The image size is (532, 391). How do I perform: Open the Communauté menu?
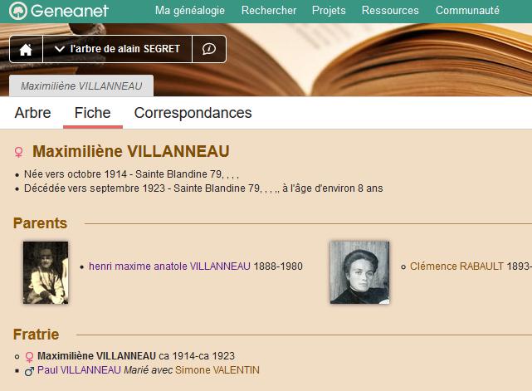click(467, 11)
